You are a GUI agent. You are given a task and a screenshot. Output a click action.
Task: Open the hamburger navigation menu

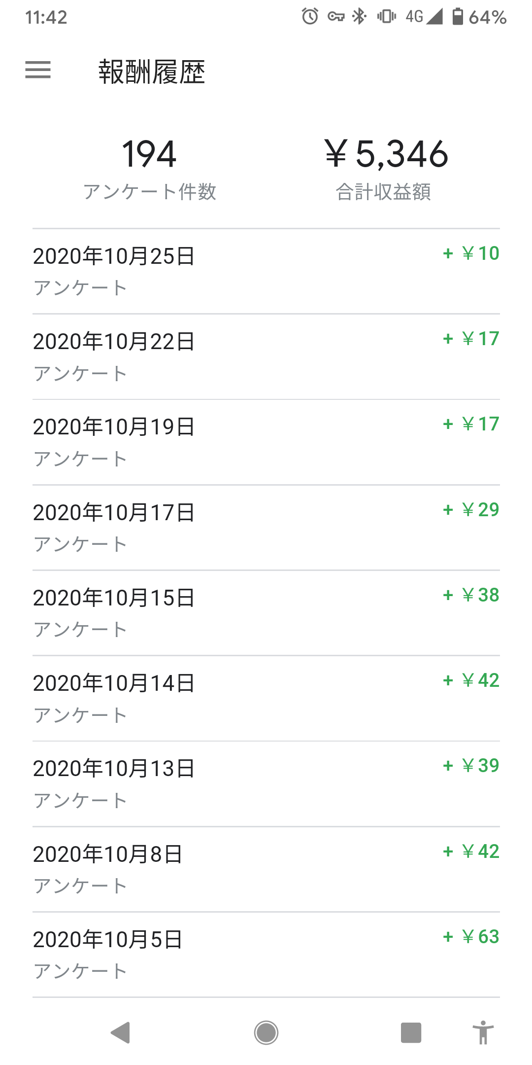38,70
